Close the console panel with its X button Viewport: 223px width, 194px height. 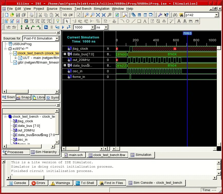(x=4, y=162)
